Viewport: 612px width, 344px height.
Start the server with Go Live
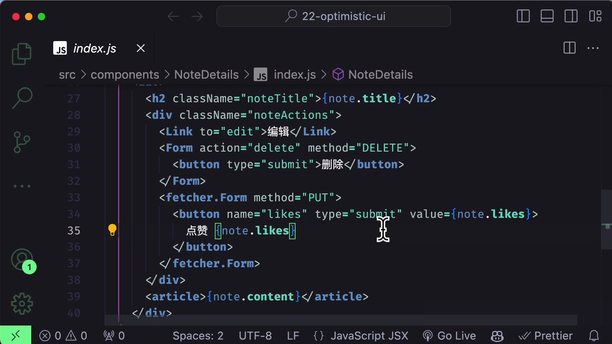[x=449, y=335]
